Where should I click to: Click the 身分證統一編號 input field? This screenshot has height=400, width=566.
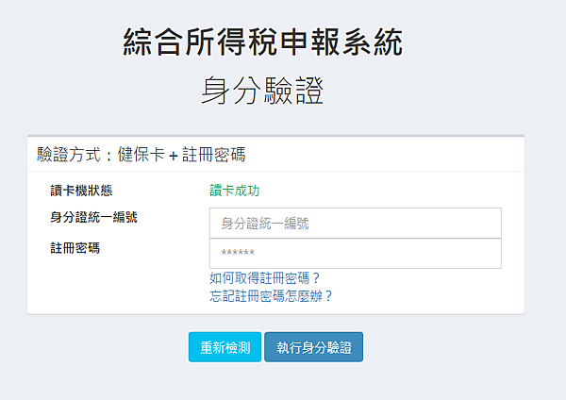[x=356, y=223]
